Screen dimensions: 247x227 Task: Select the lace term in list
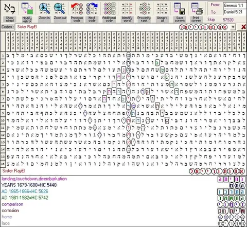point(6,223)
